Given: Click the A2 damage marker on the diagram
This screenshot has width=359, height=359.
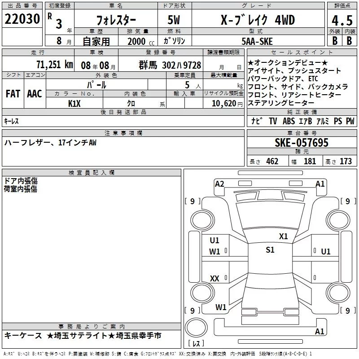Looking at the screenshot, I should pos(219,184).
